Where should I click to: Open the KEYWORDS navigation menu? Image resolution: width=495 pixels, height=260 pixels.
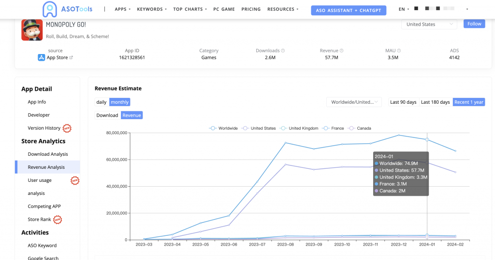coord(151,9)
